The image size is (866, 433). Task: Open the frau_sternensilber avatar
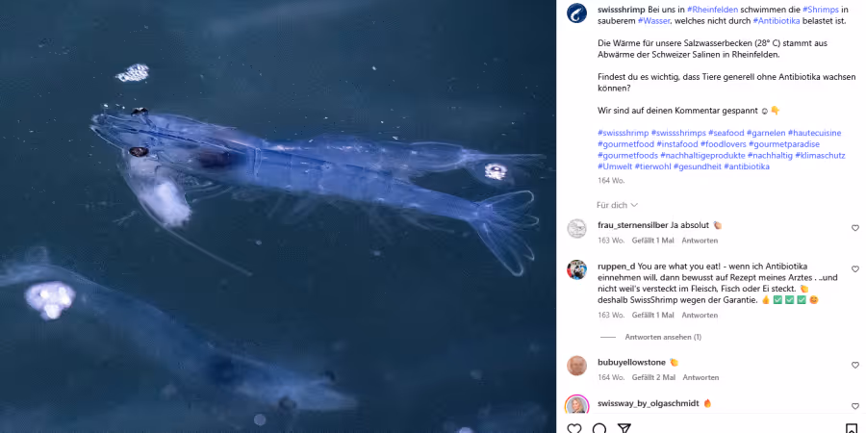pyautogui.click(x=576, y=229)
